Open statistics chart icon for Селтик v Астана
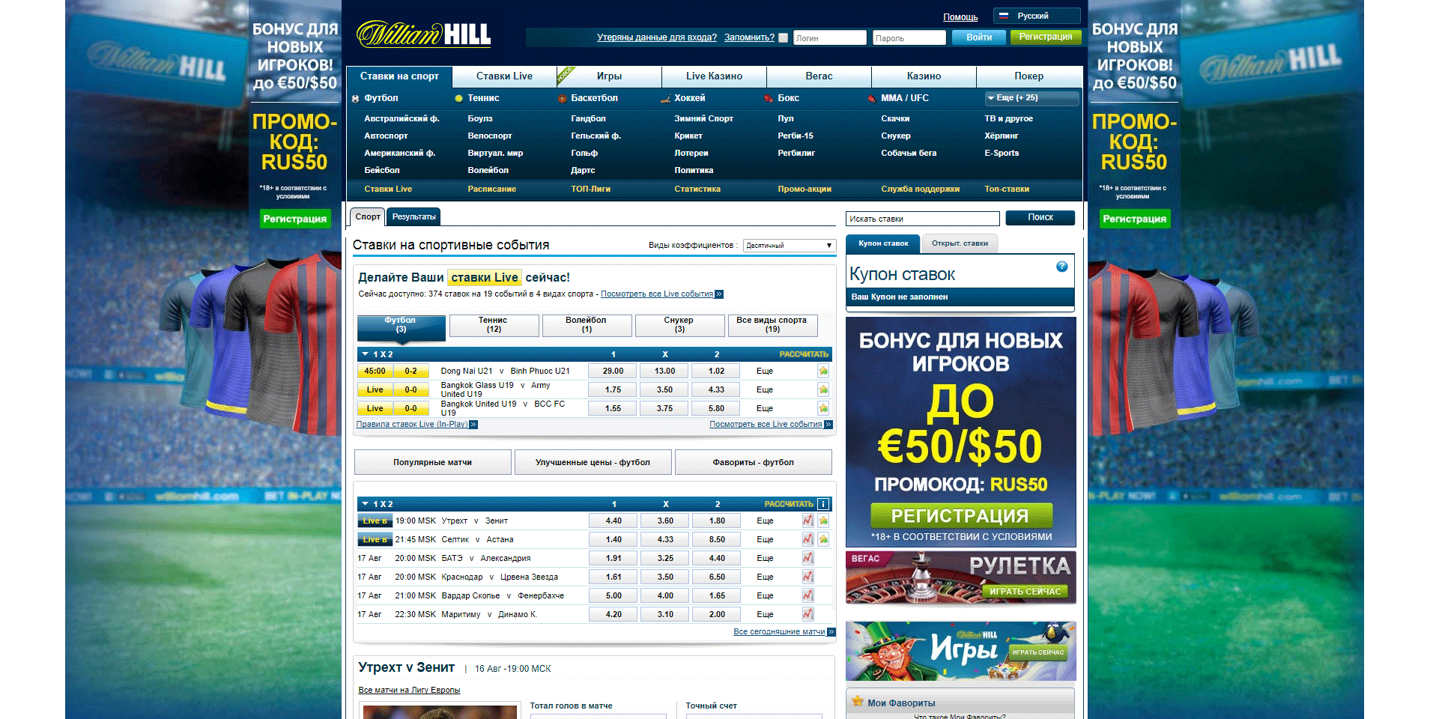1430x719 pixels. coord(808,539)
